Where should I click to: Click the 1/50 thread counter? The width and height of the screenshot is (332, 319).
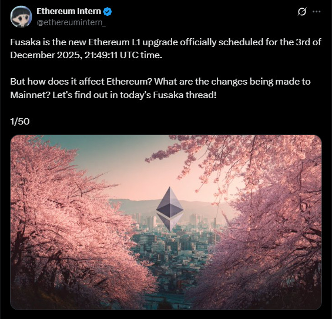click(x=20, y=122)
